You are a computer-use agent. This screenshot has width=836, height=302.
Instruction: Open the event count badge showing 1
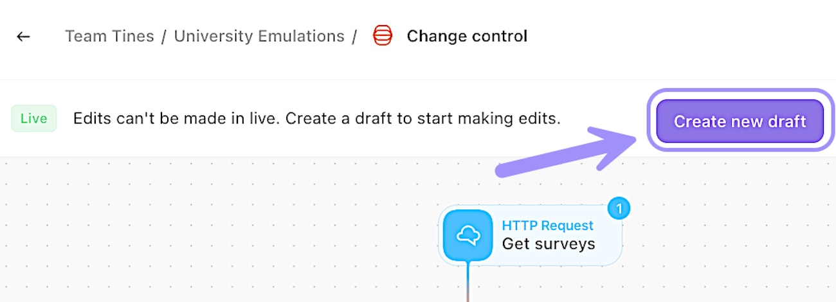pos(619,208)
